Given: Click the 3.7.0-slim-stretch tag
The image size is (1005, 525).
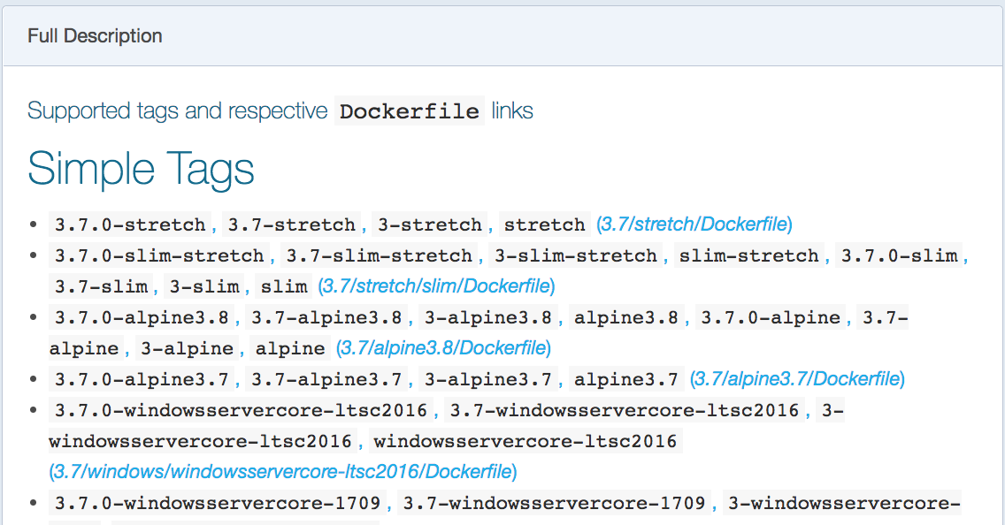Looking at the screenshot, I should pos(159,255).
